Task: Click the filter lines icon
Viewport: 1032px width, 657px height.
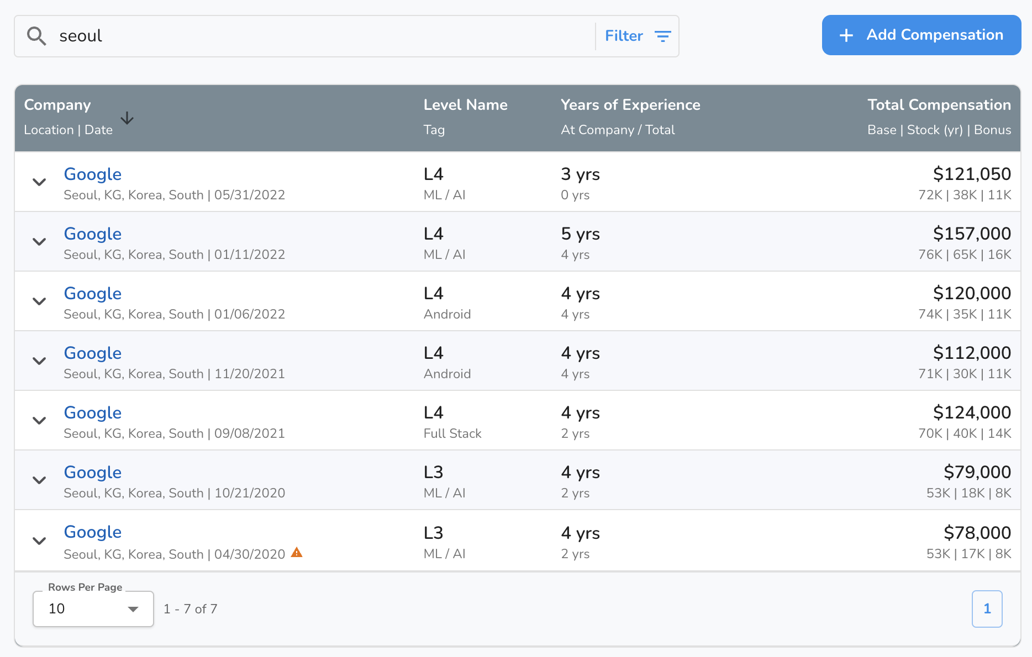Action: 662,36
